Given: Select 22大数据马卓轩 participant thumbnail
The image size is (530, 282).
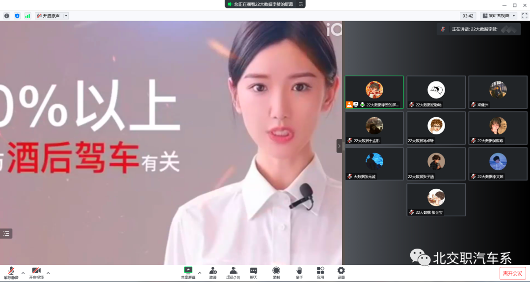Looking at the screenshot, I should [436, 128].
